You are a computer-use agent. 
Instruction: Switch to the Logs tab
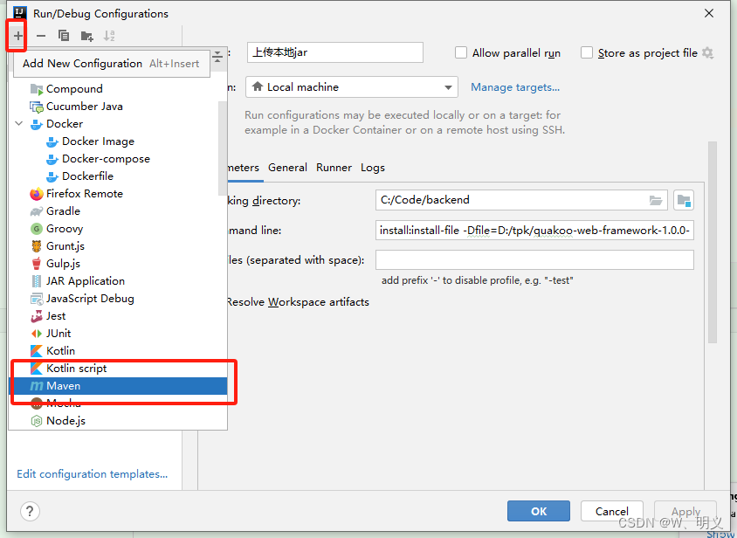click(373, 168)
